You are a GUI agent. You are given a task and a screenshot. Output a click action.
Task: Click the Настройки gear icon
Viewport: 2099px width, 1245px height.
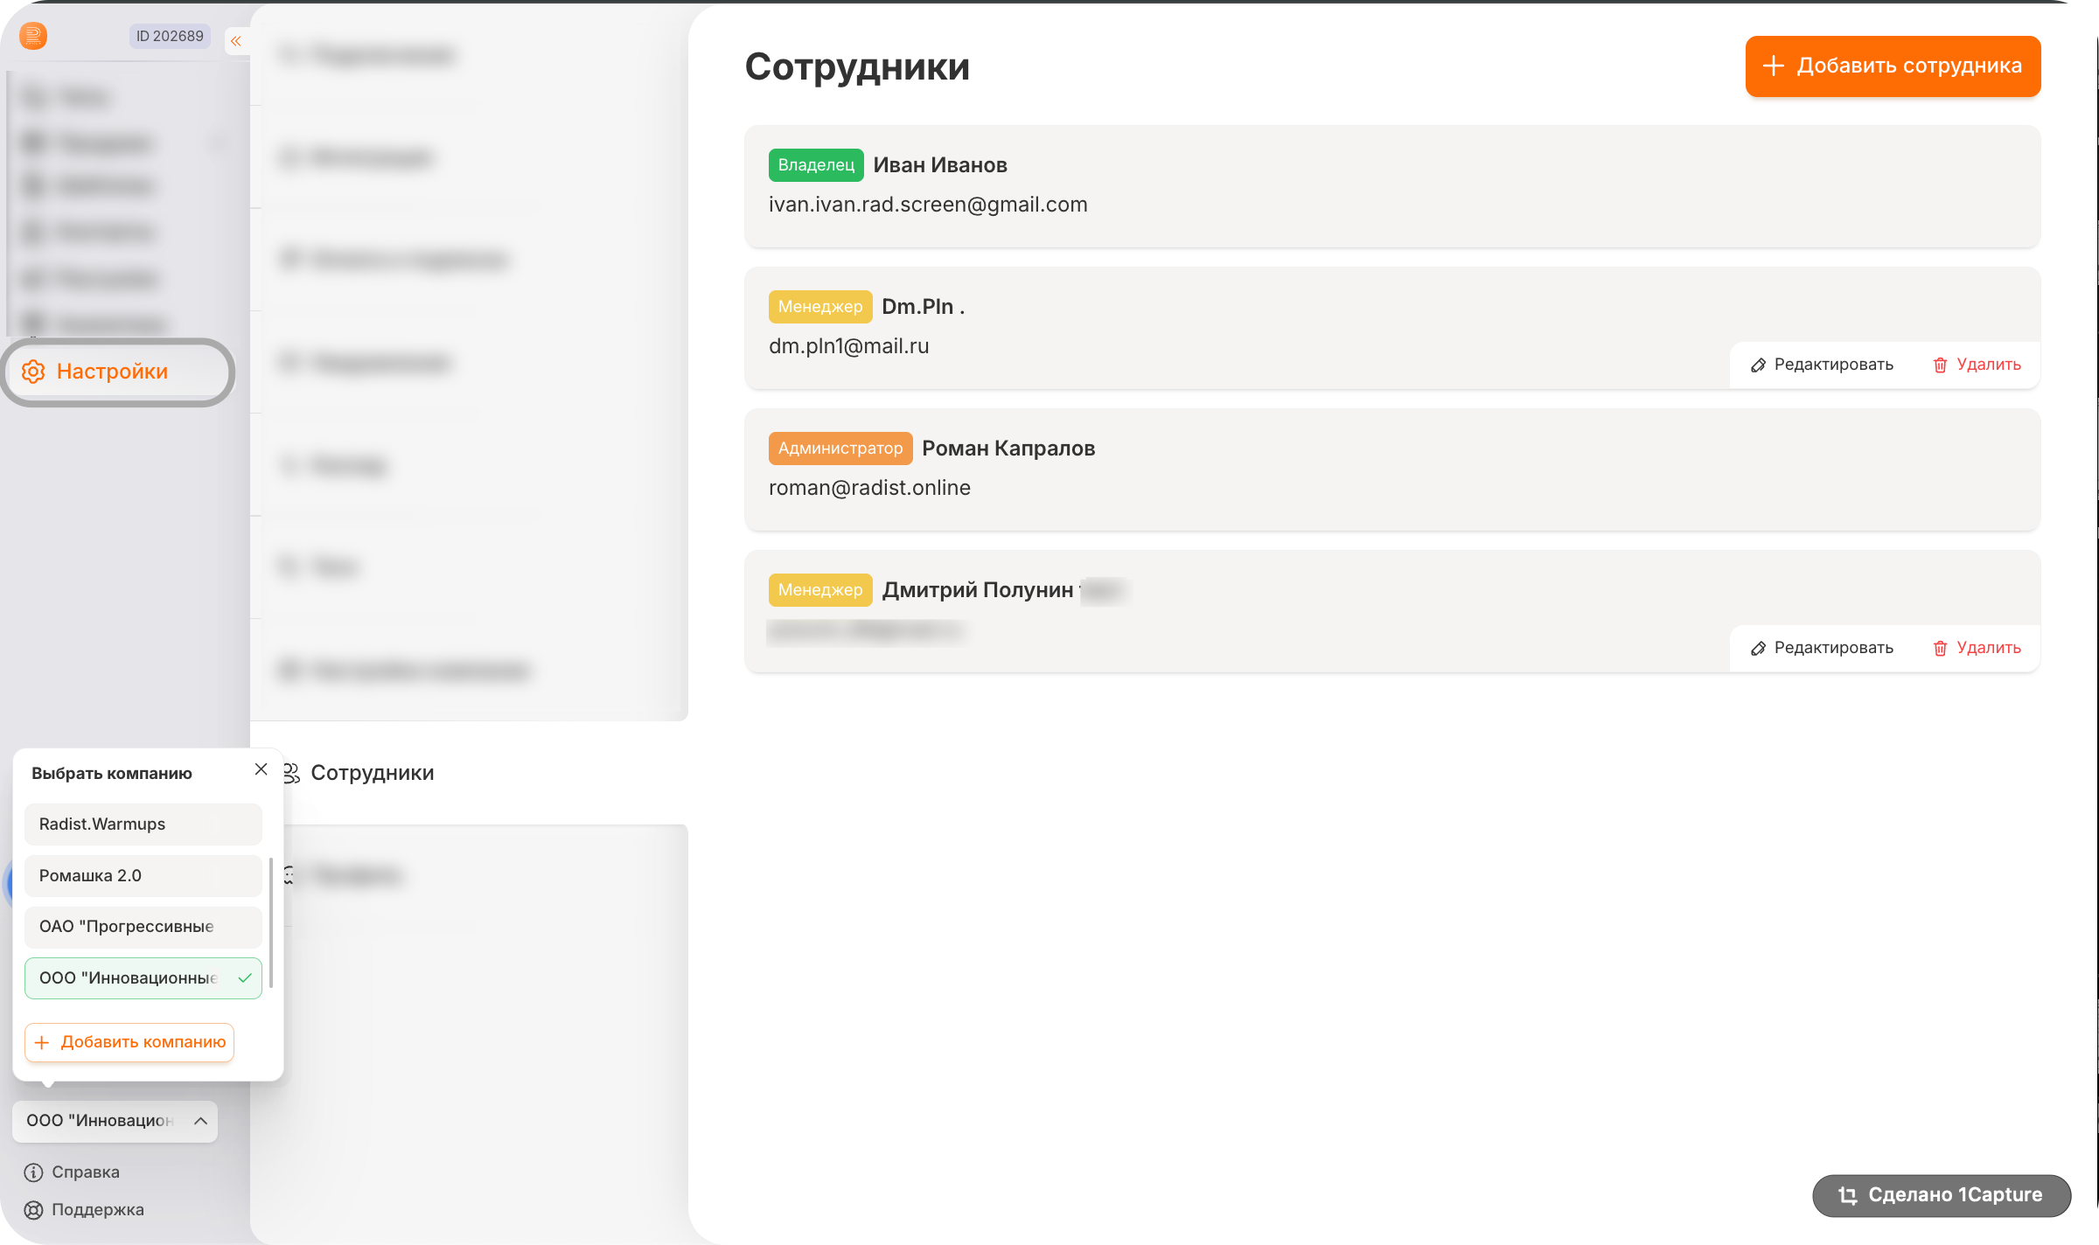pos(33,372)
